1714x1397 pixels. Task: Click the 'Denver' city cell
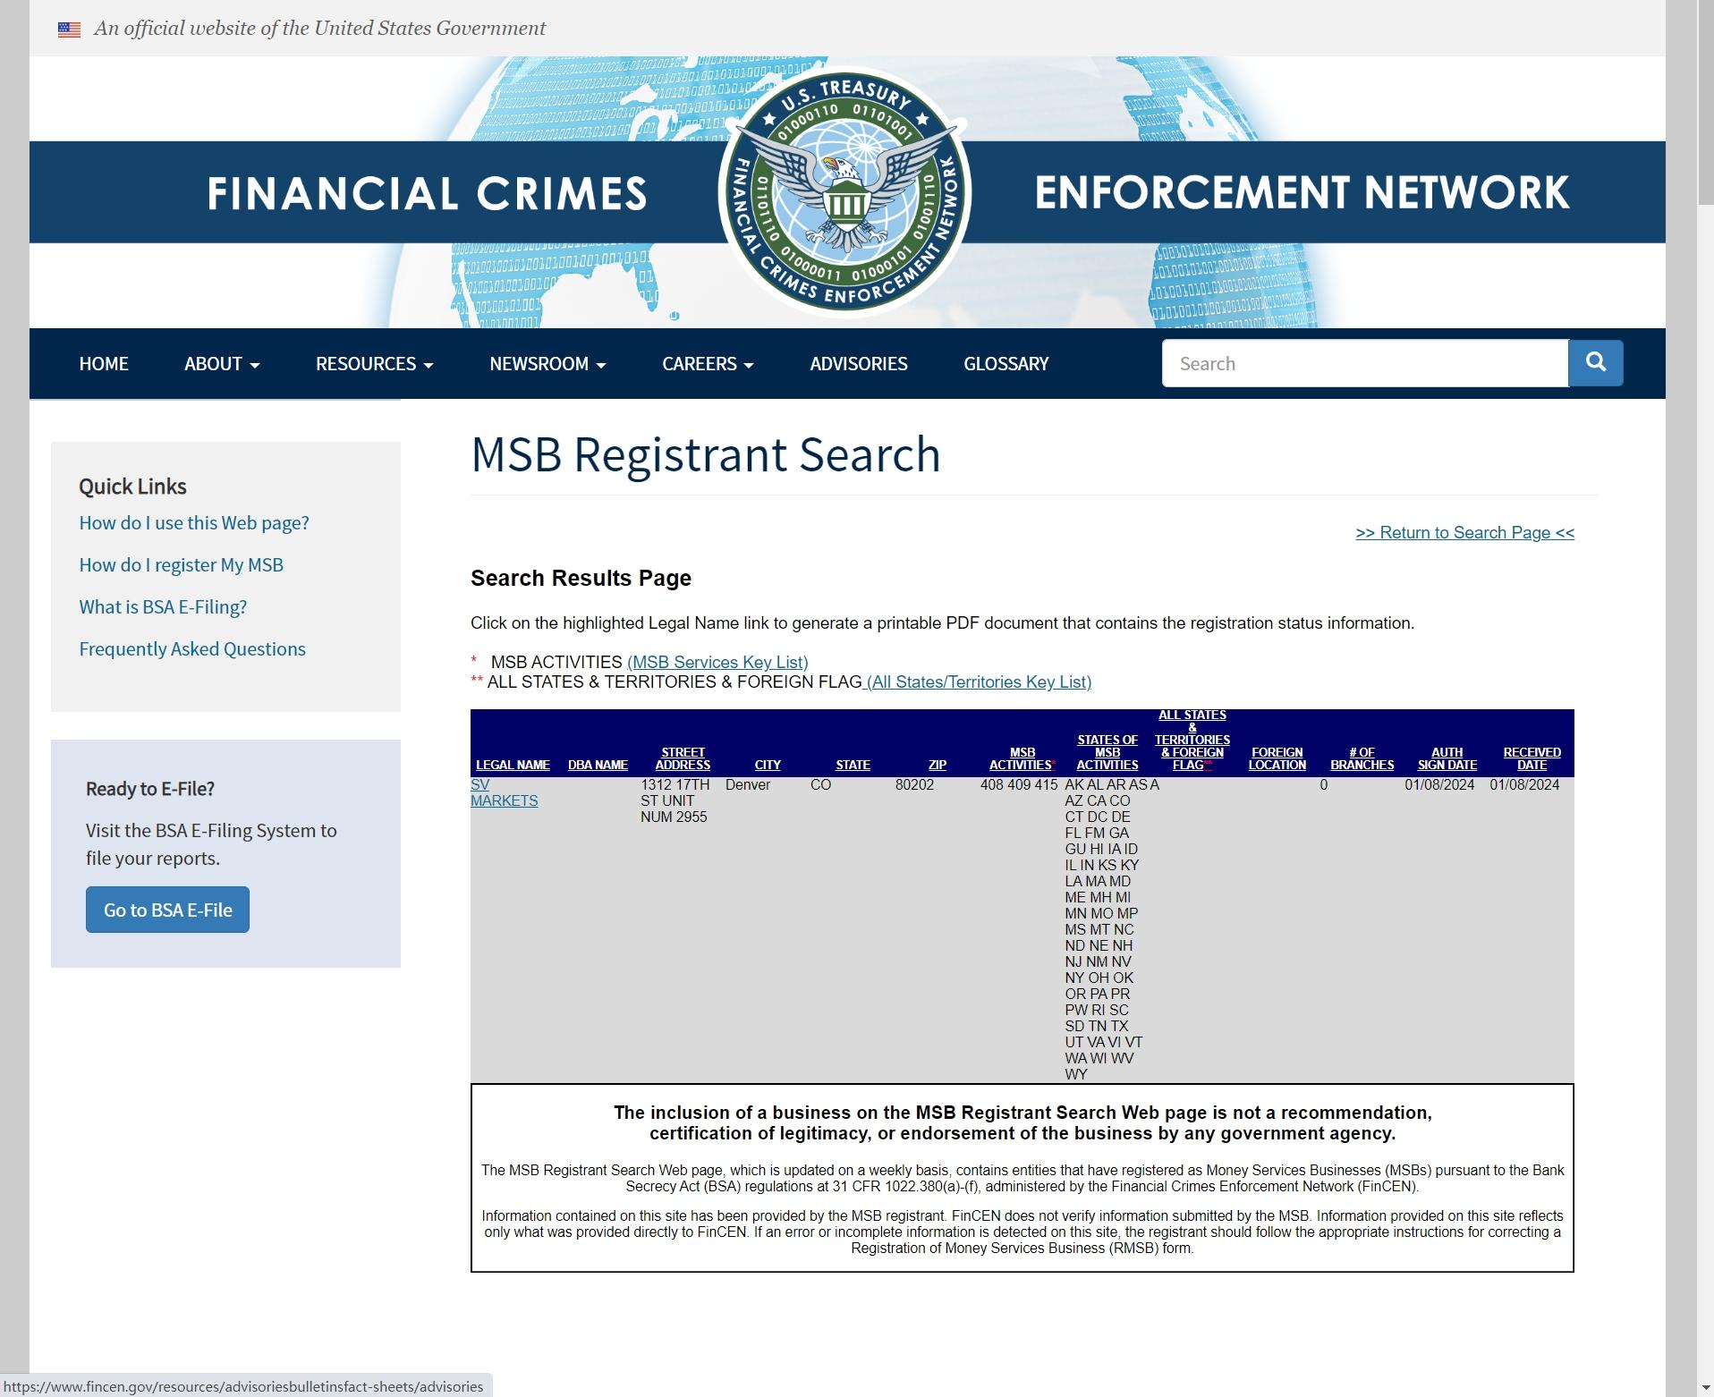coord(748,784)
